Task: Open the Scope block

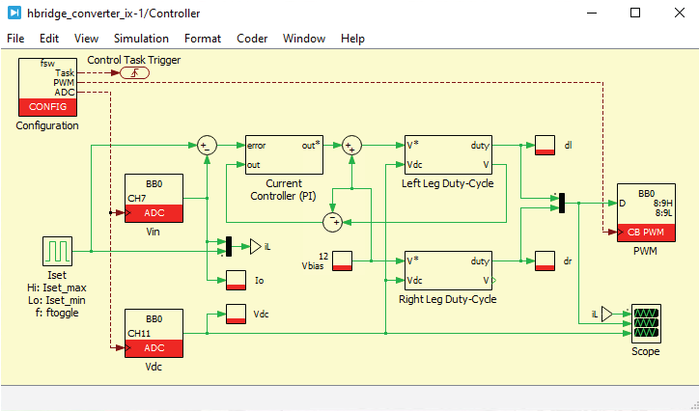Action: (646, 323)
